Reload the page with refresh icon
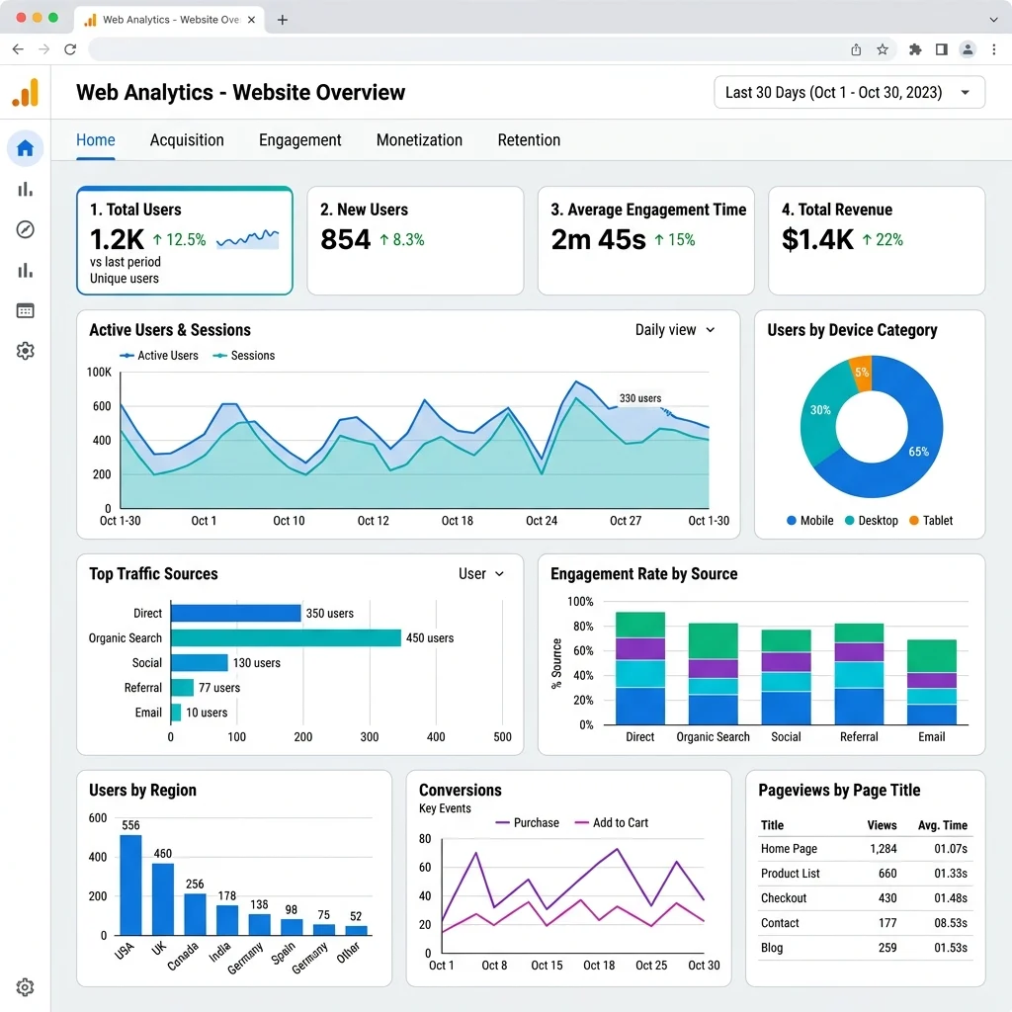The width and height of the screenshot is (1012, 1012). coord(70,49)
